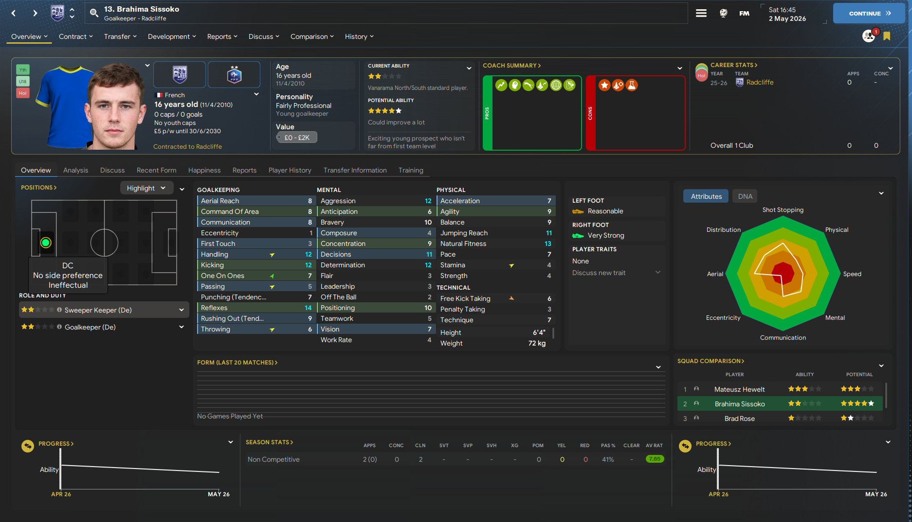The image size is (912, 522).
Task: Click the swap icon beside right Progress
Action: pyautogui.click(x=685, y=446)
